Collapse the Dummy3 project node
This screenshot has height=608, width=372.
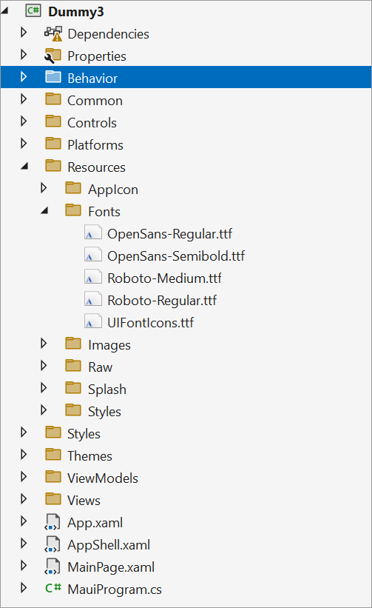4,11
